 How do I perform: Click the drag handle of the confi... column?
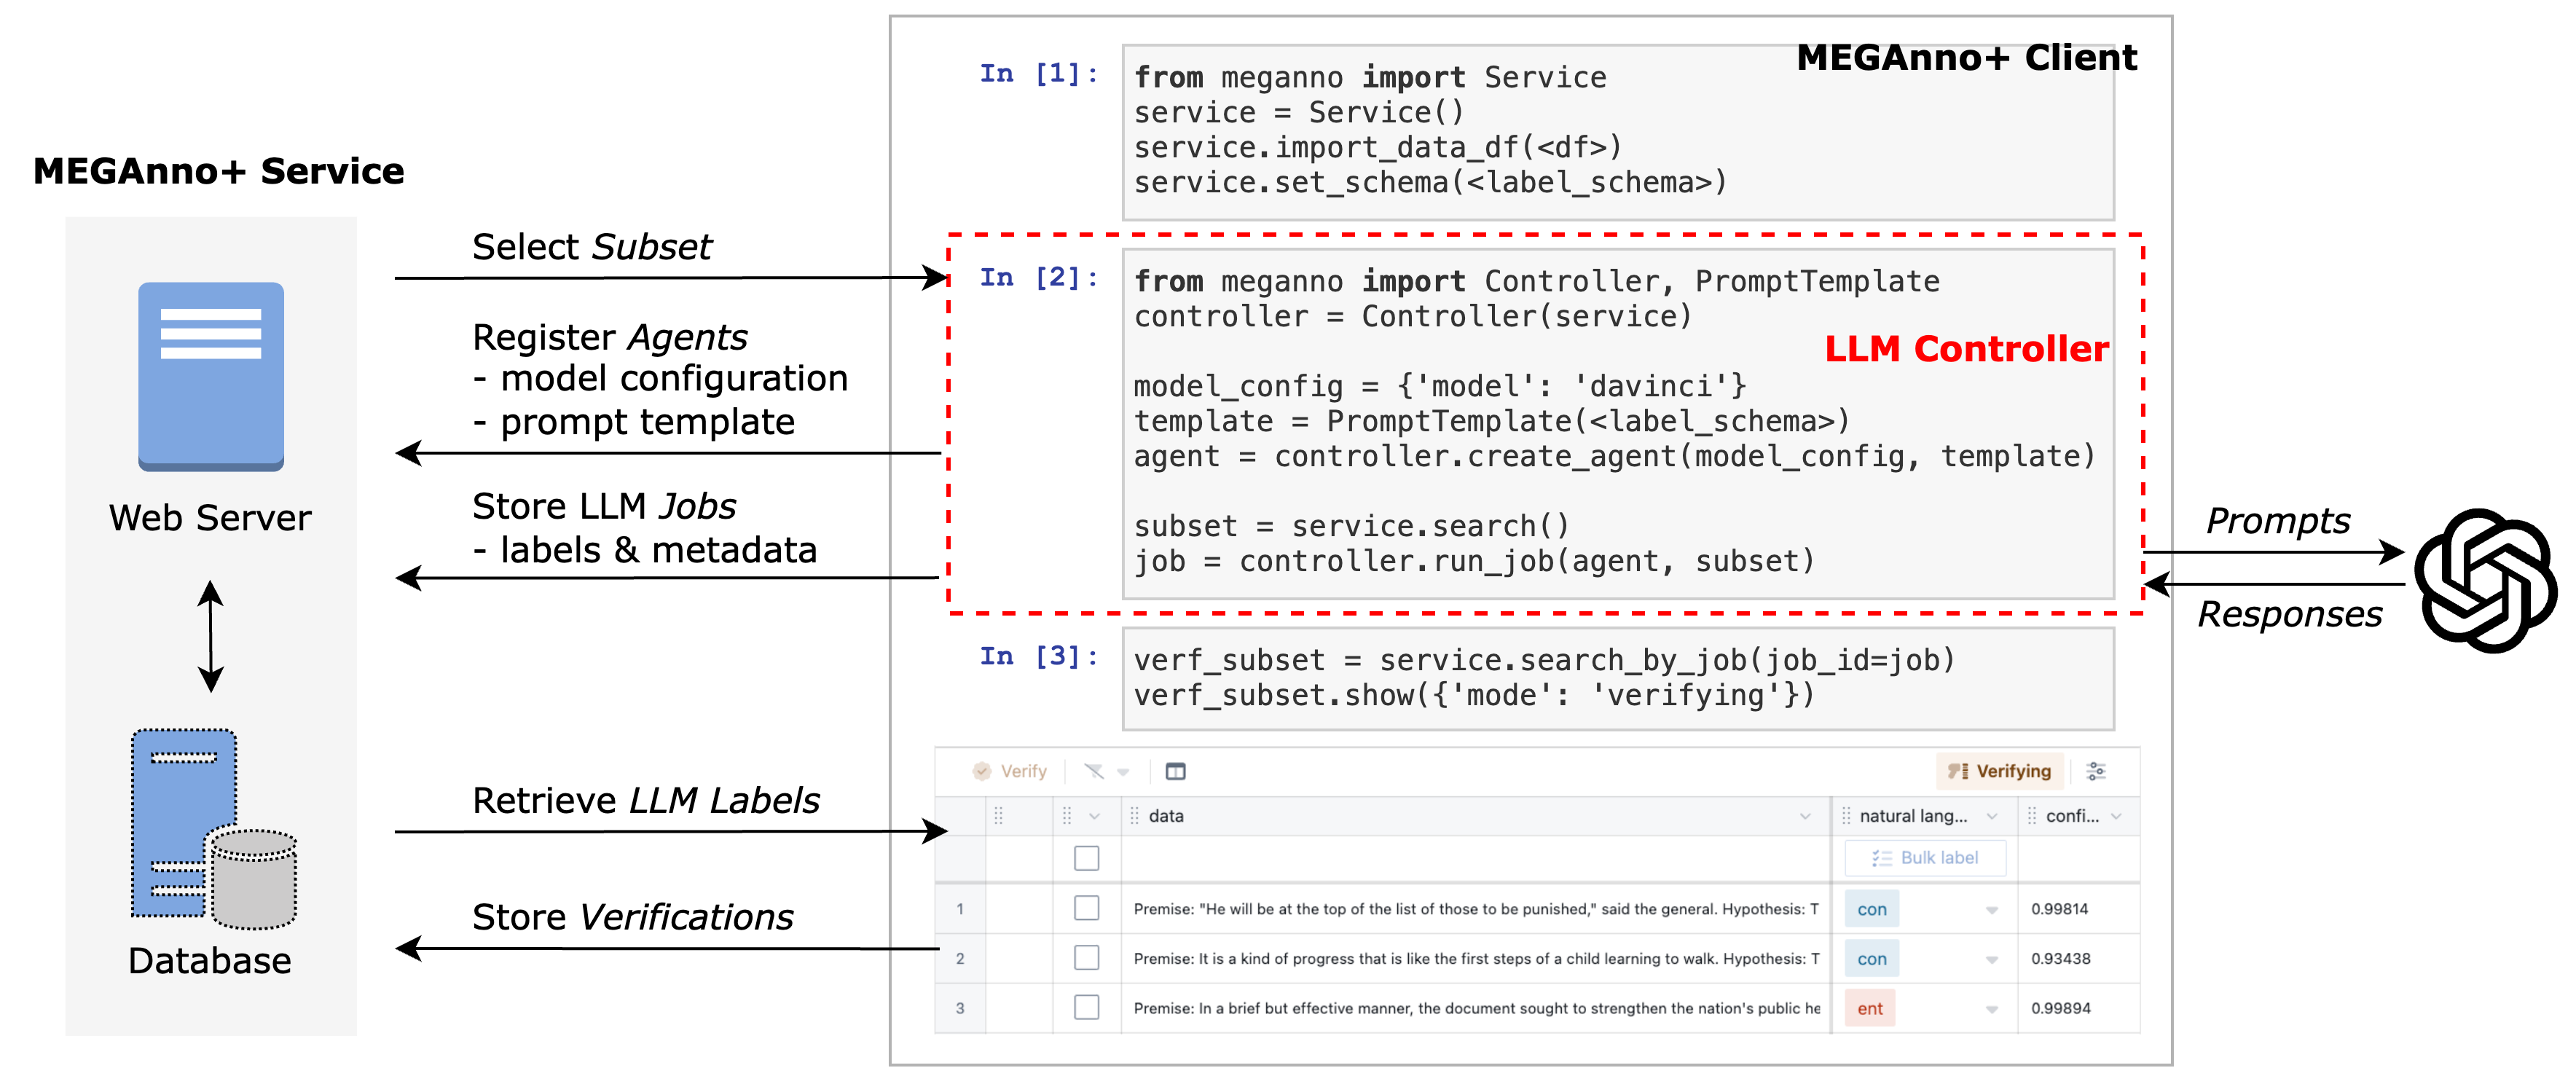2032,816
